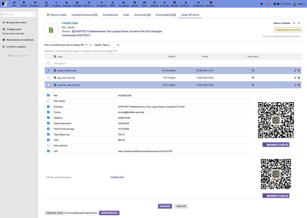Expand the sidebar search dropdown arrow
The image size is (307, 218).
click(35, 14)
